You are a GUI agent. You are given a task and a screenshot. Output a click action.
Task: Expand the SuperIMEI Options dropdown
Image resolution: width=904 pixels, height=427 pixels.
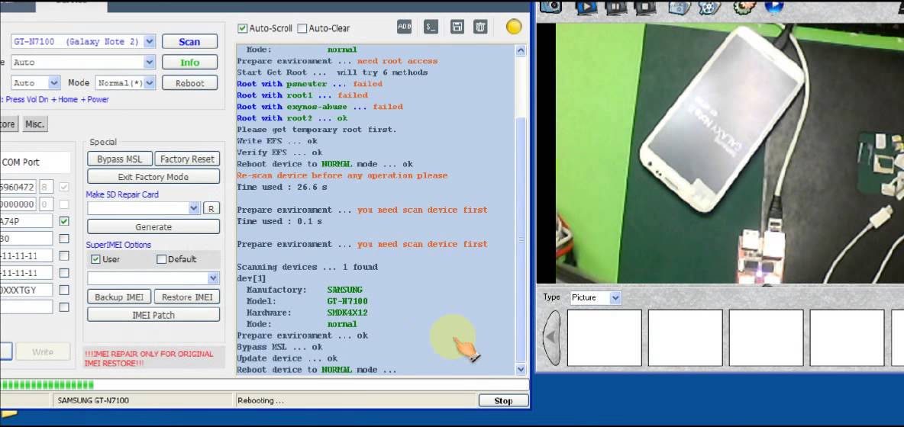(213, 278)
